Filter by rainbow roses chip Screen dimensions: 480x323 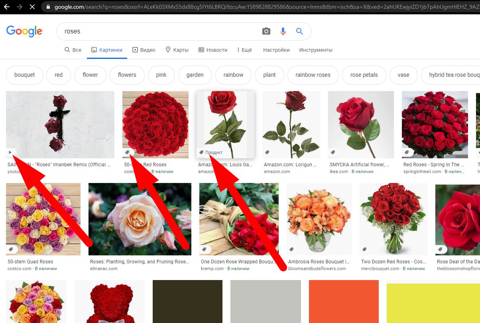click(313, 75)
